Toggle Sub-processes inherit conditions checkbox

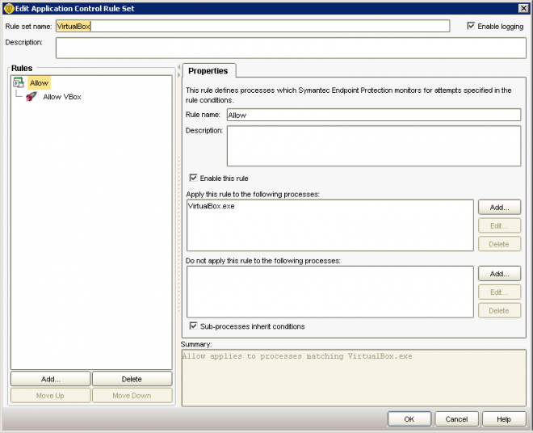coord(194,326)
